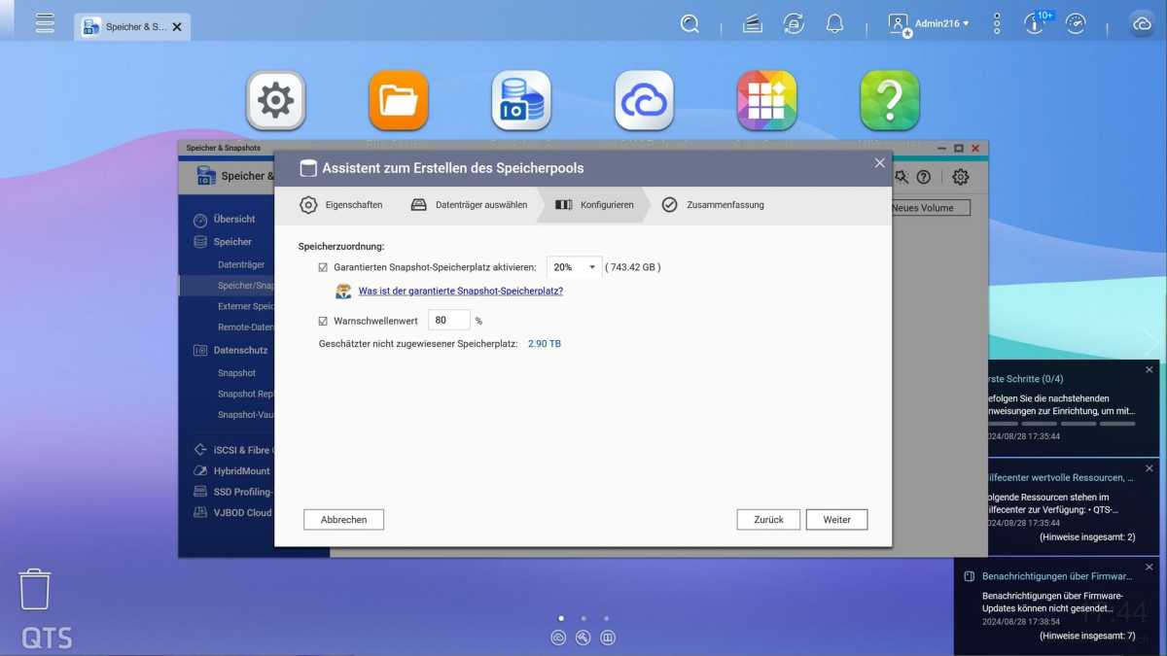Open the App Center desktop icon
Viewport: 1167px width, 656px height.
point(766,98)
